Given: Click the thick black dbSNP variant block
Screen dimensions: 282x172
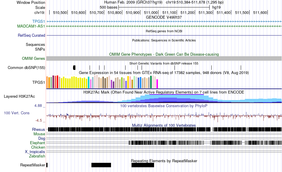Looking at the screenshot, I should click(74, 67).
